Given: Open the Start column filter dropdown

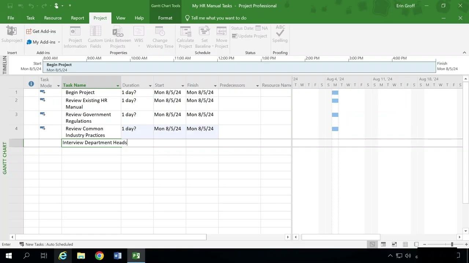Looking at the screenshot, I should (182, 86).
